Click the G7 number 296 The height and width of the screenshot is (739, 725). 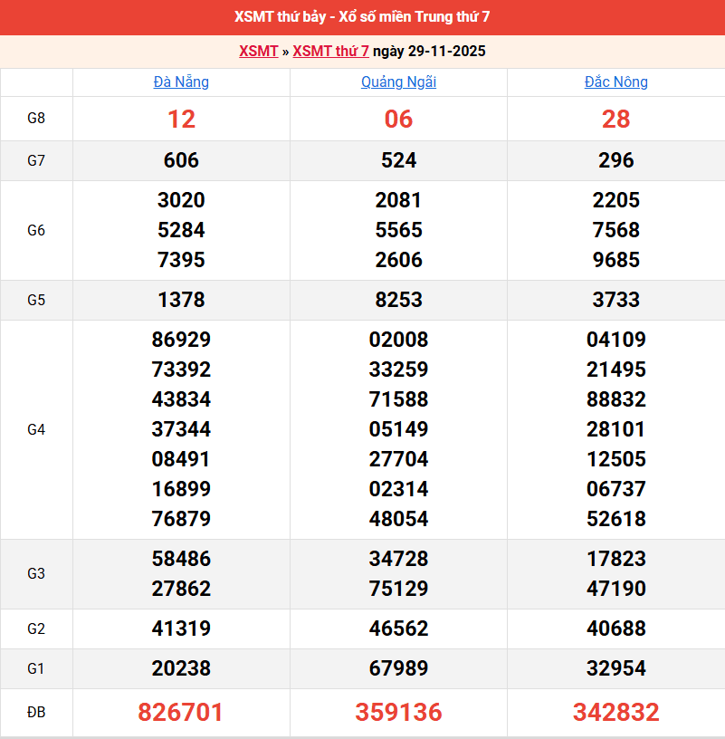coord(615,160)
